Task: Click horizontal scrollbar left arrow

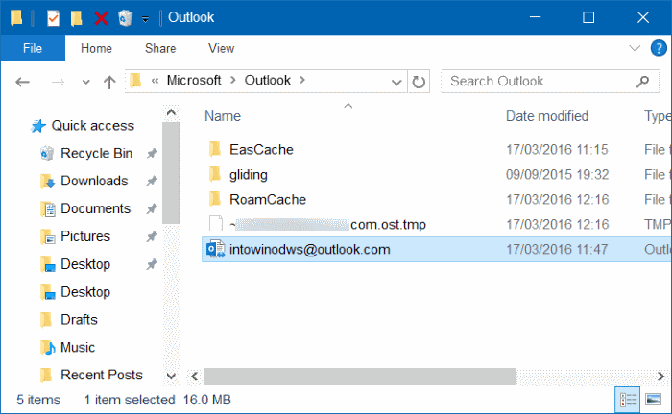Action: 195,377
